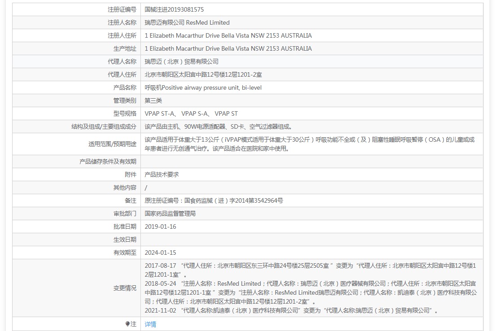This screenshot has height=331, width=498.
Task: Select approval date 2019-01-16
Action: (160, 226)
